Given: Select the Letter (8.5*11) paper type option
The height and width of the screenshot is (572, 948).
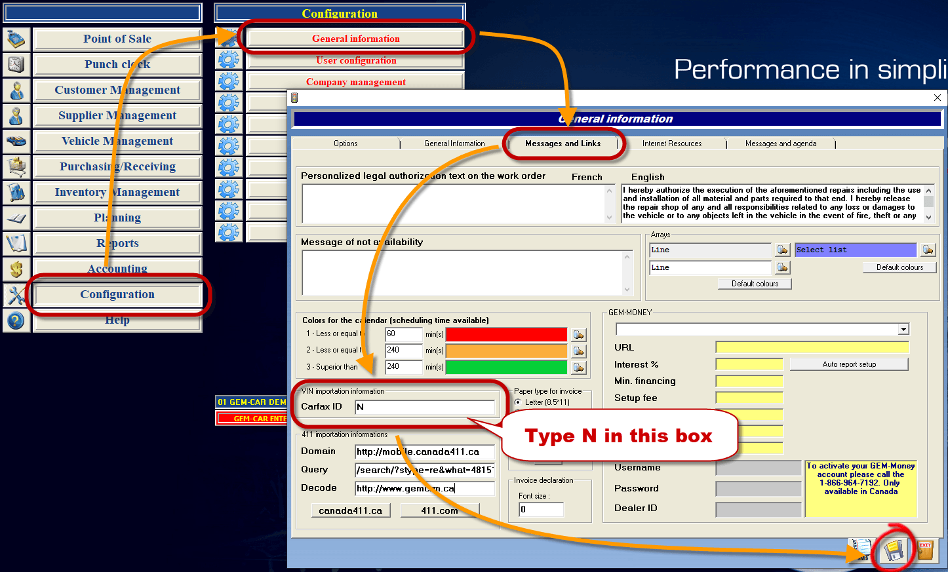Looking at the screenshot, I should point(520,404).
